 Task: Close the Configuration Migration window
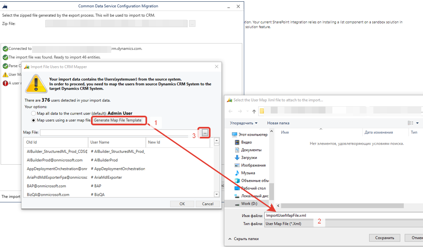point(238,6)
